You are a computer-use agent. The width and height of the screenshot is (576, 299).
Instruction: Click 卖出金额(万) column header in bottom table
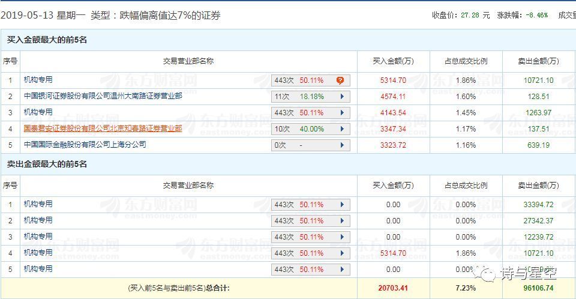(x=538, y=186)
